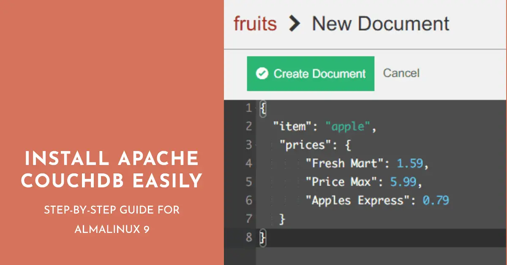Place cursor on the 0.79 value
The image size is (507, 265).
point(436,200)
